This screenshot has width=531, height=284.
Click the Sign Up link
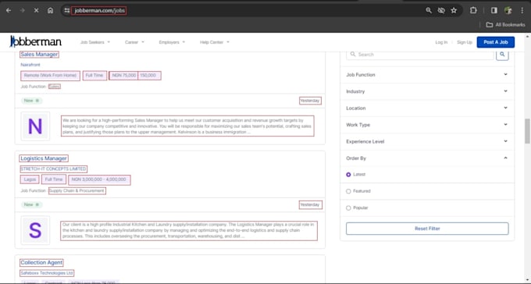point(465,42)
